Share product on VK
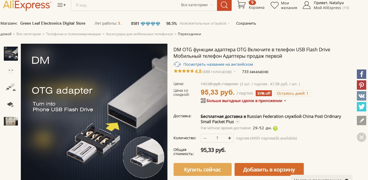 (362, 96)
